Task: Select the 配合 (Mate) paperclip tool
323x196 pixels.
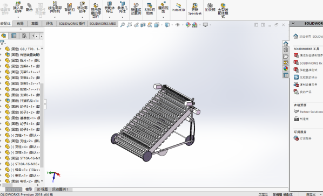Action: tap(29, 7)
